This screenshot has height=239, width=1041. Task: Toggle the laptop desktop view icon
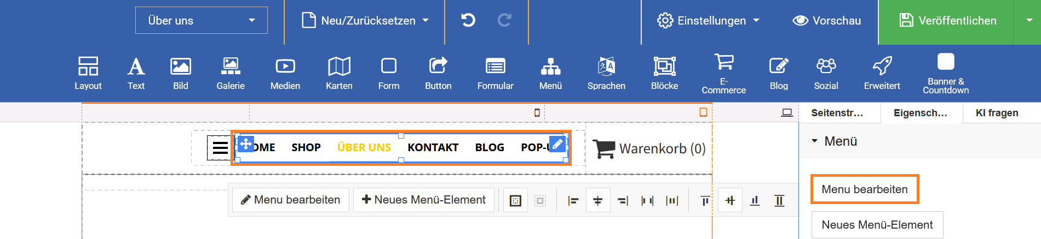click(787, 112)
